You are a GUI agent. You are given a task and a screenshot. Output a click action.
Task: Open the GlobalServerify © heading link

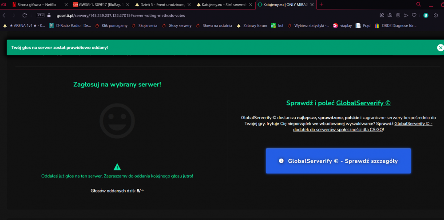pyautogui.click(x=363, y=103)
